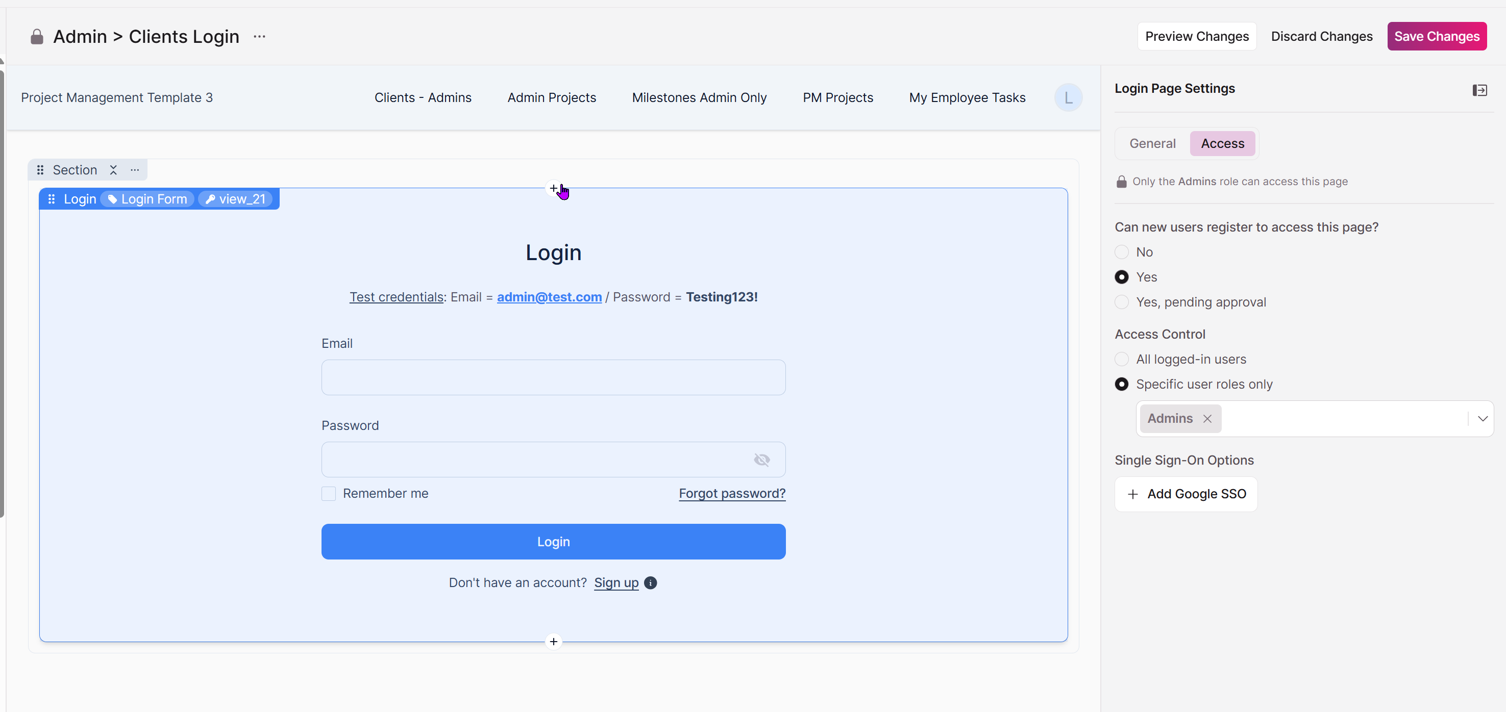Click the Section drag handle
This screenshot has height=712, width=1506.
click(40, 170)
